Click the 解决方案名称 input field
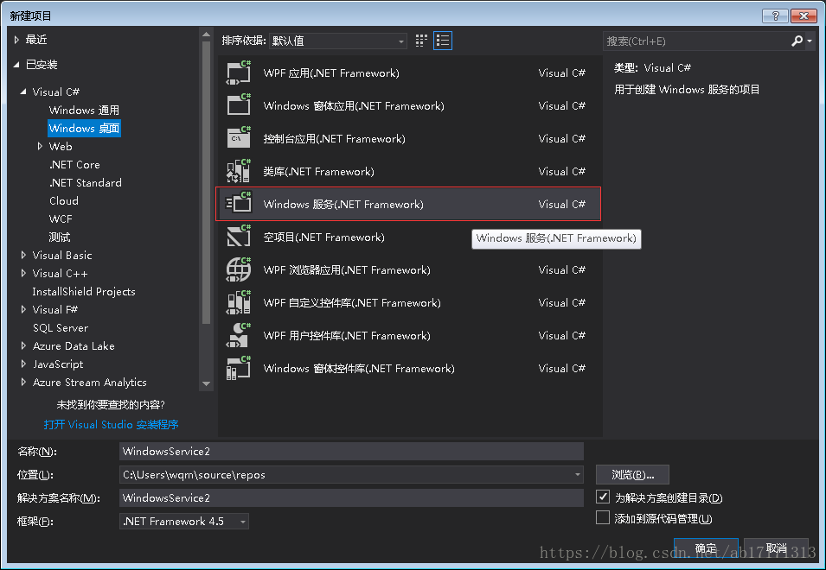 351,497
